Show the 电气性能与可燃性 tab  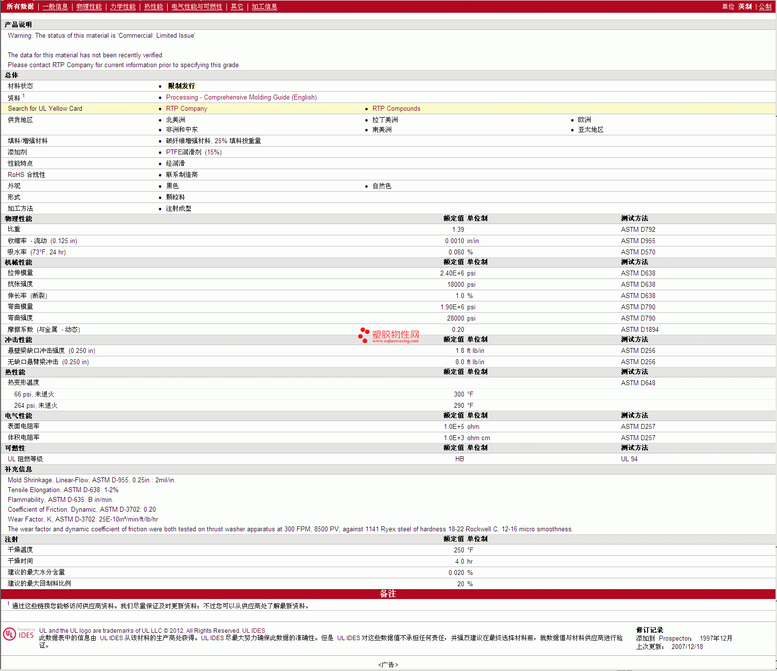[x=197, y=7]
